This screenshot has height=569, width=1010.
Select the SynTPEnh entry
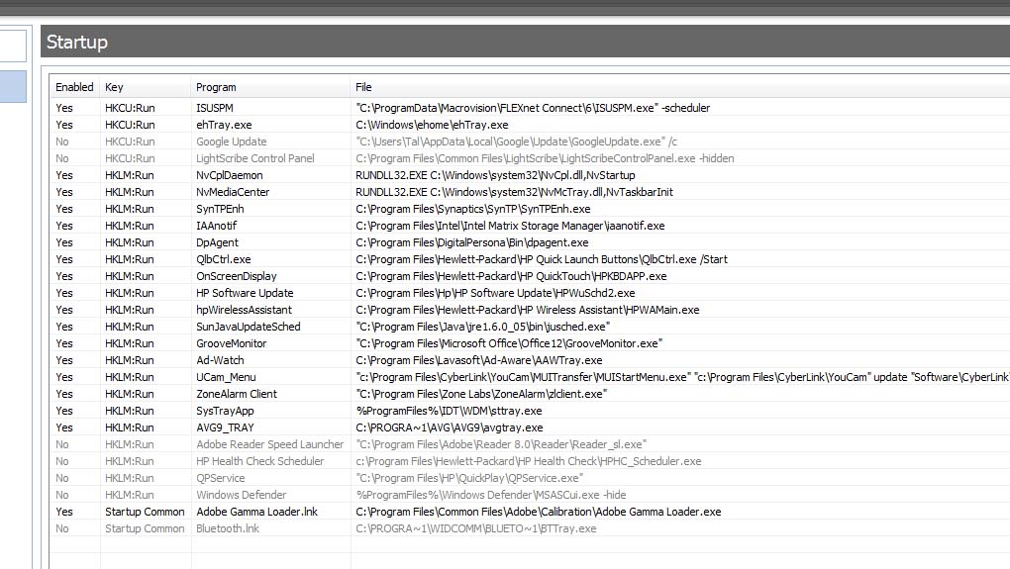coord(220,209)
